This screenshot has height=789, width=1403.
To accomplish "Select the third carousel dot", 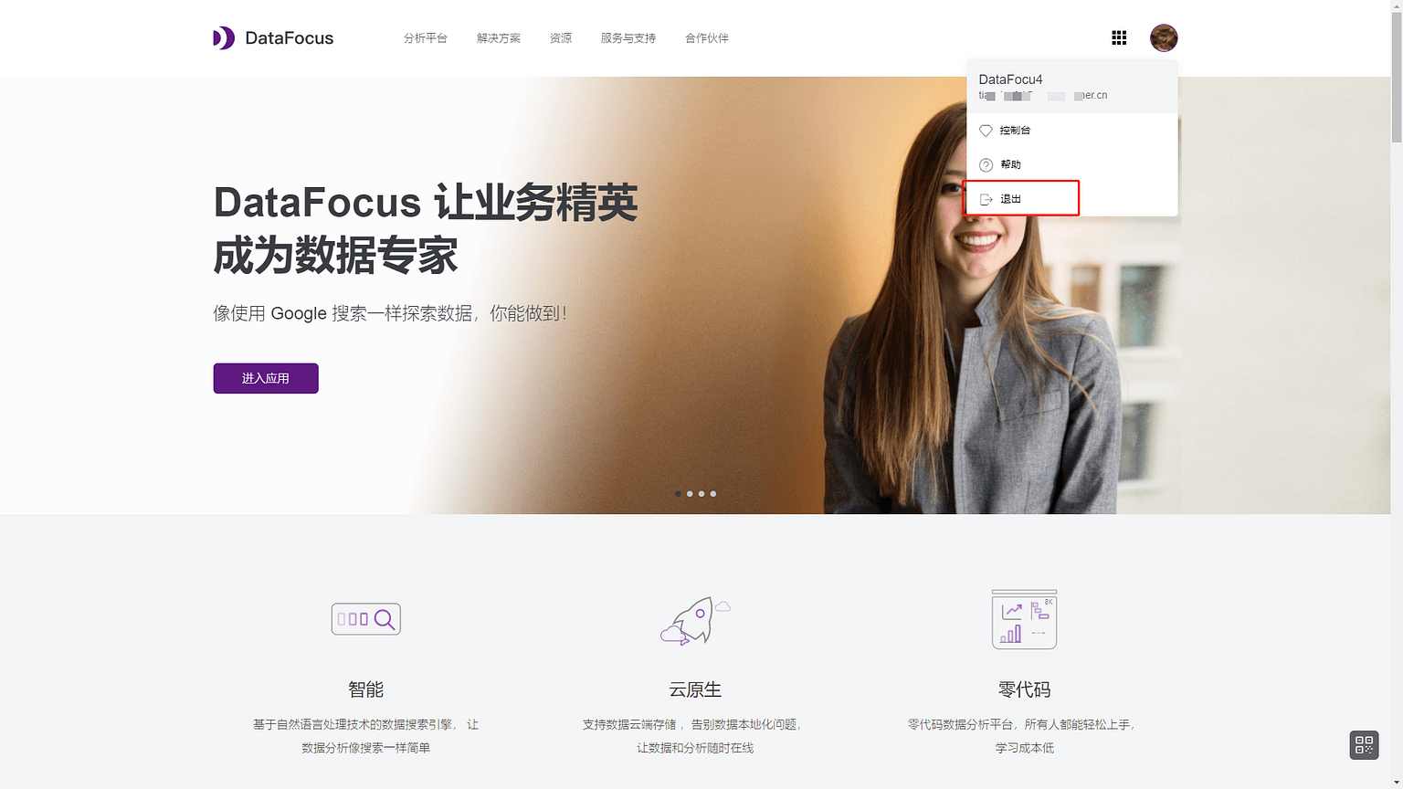I will coord(701,494).
